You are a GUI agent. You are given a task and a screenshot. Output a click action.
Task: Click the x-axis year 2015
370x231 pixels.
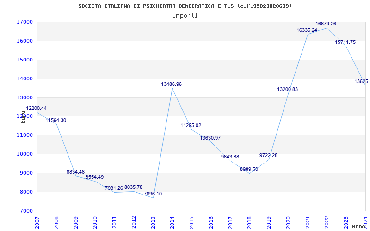coord(191,223)
